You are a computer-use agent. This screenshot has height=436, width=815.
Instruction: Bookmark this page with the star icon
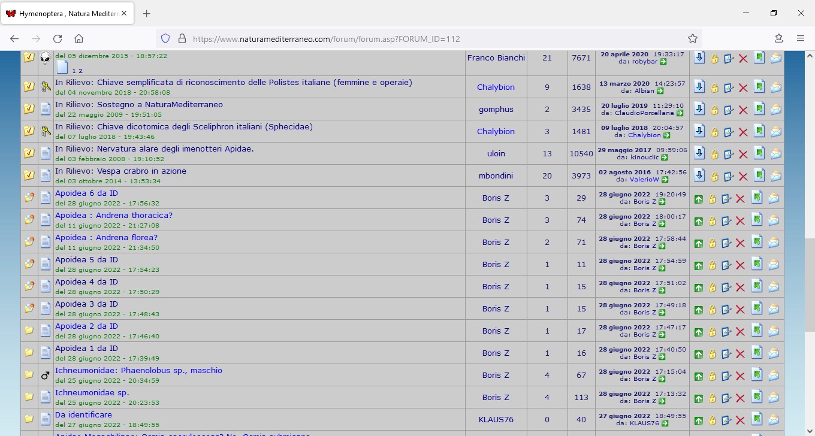coord(693,38)
